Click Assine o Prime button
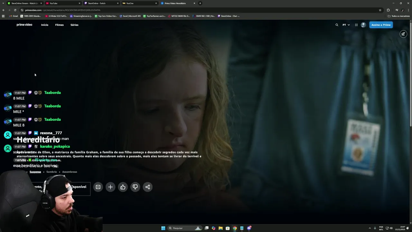Image resolution: width=412 pixels, height=232 pixels. click(381, 25)
